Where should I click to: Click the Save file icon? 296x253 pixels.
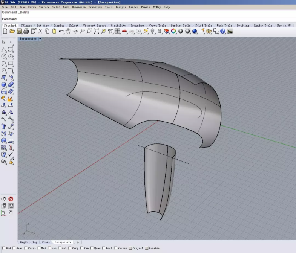(x=20, y=31)
